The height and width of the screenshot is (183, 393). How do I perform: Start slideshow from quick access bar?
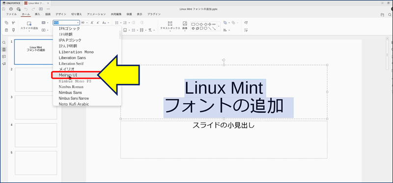pyautogui.click(x=41, y=9)
